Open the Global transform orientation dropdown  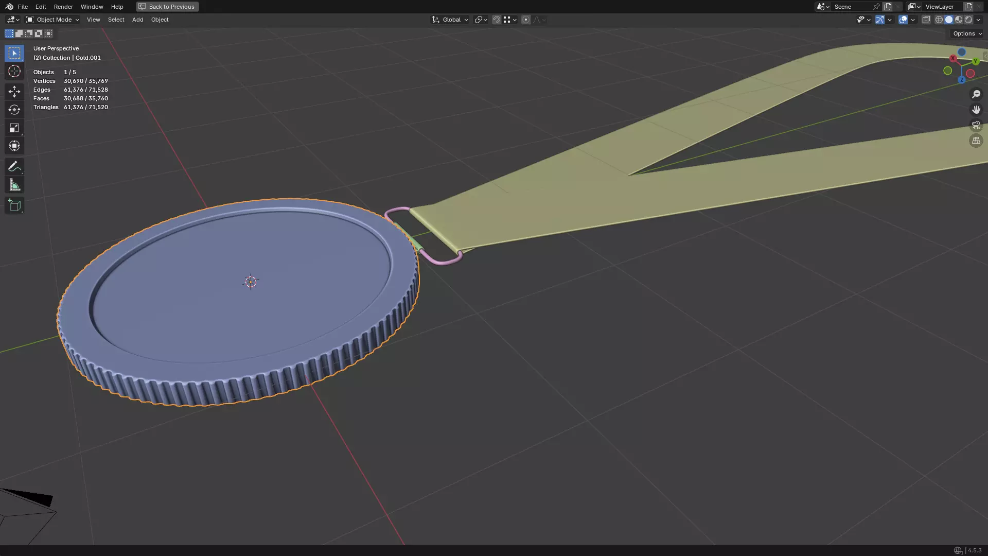tap(450, 20)
